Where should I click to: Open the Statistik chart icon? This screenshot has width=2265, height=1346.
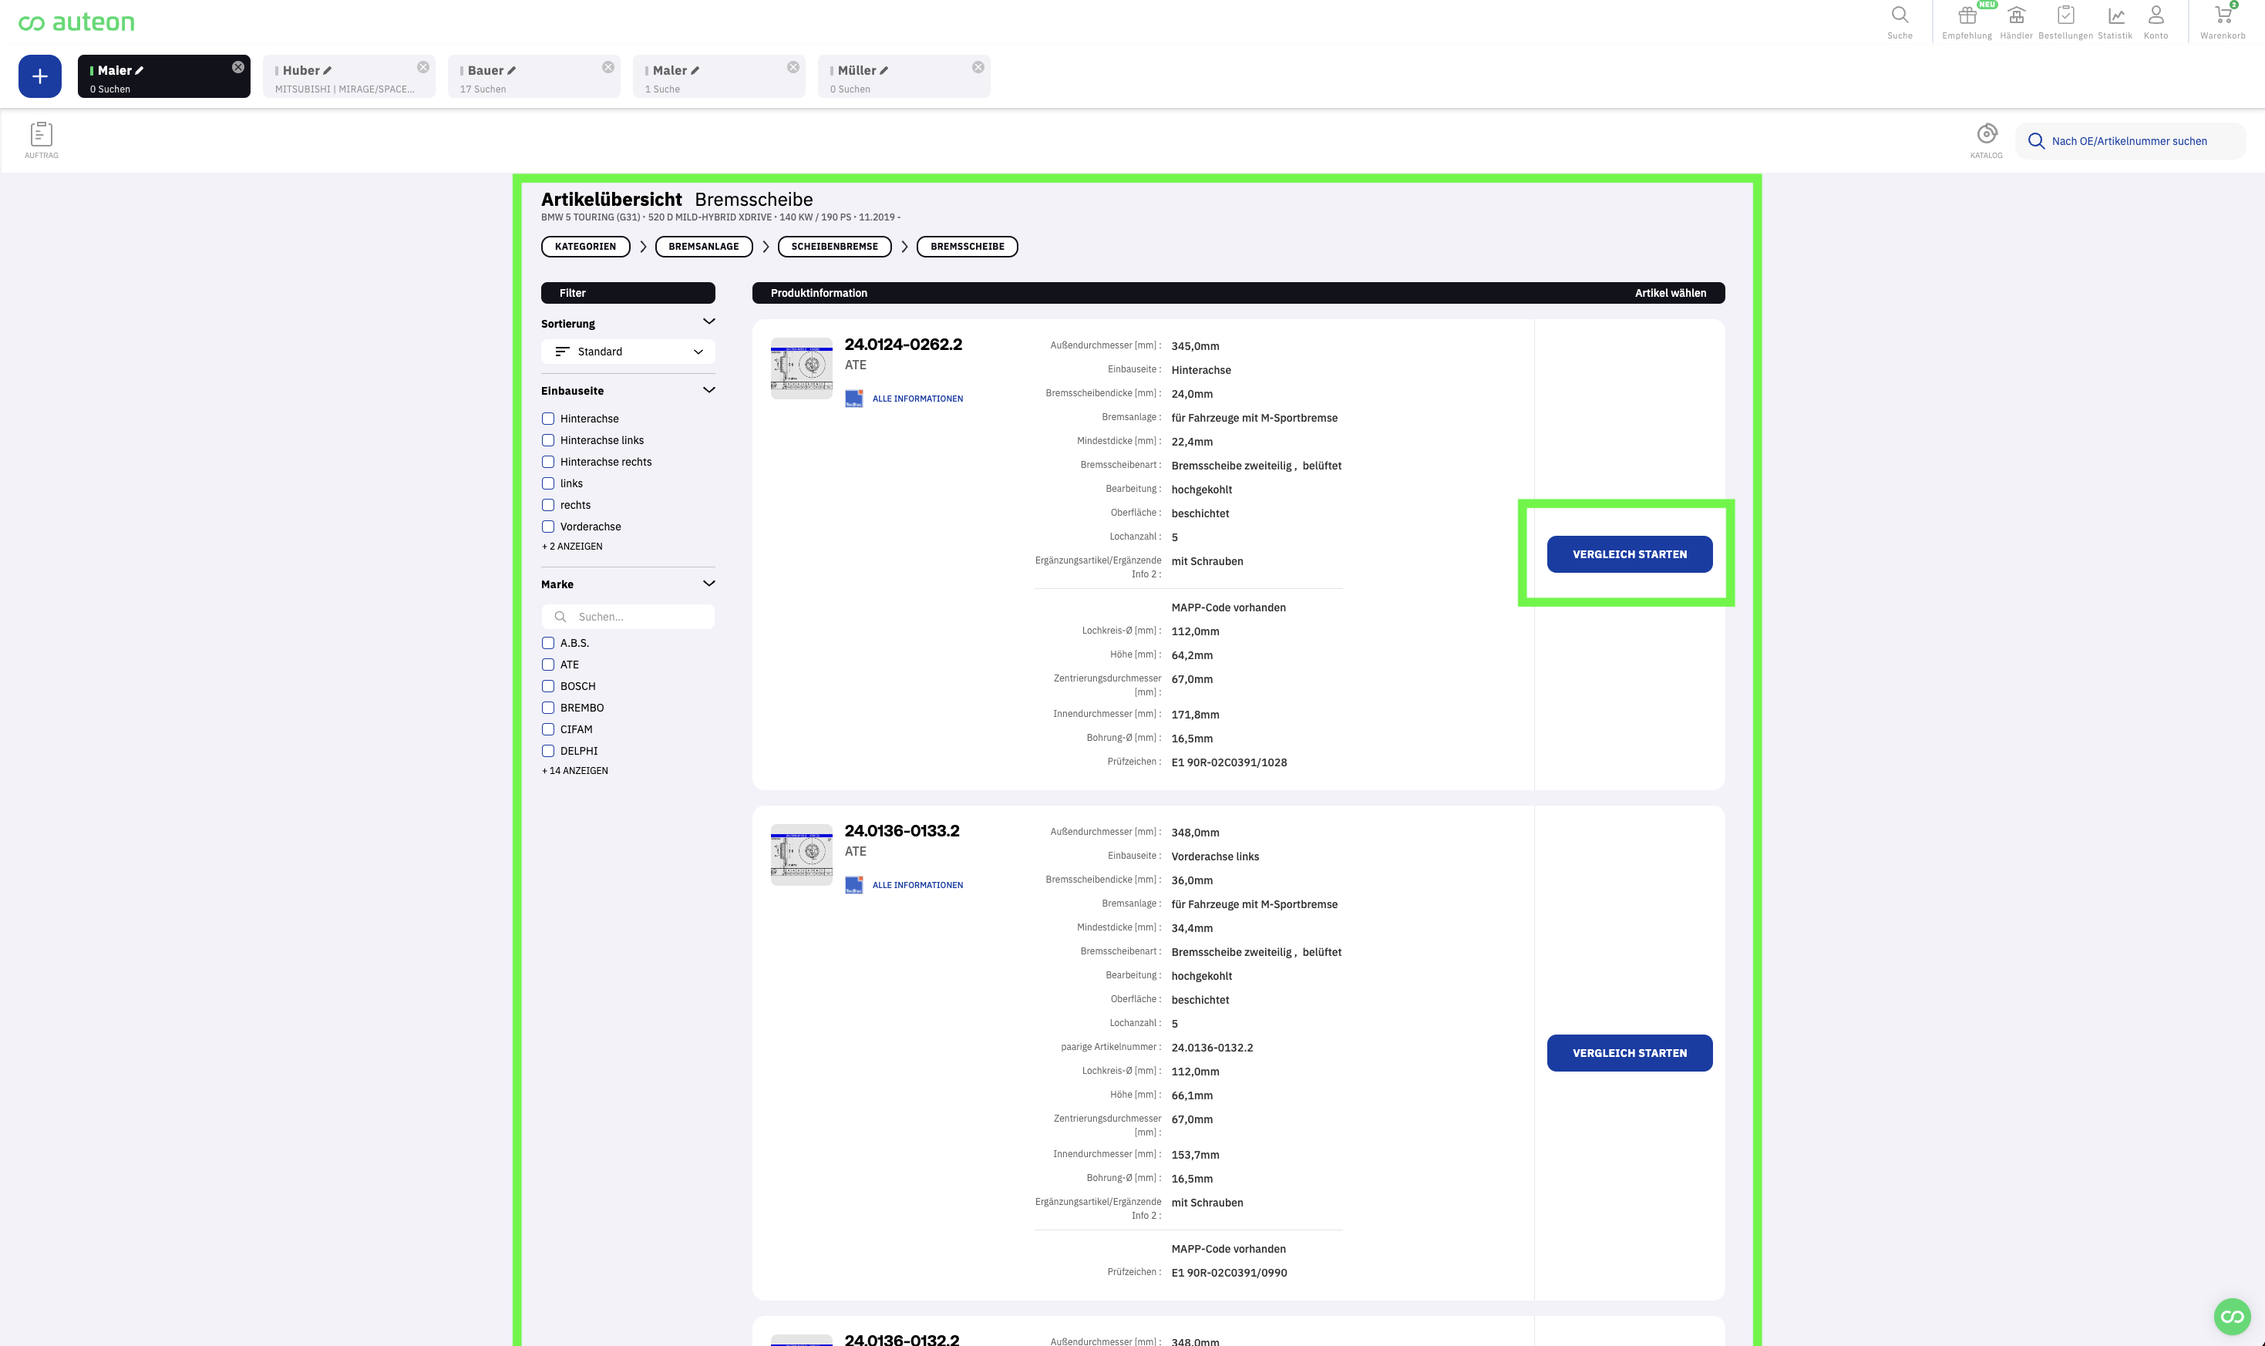pos(2115,17)
